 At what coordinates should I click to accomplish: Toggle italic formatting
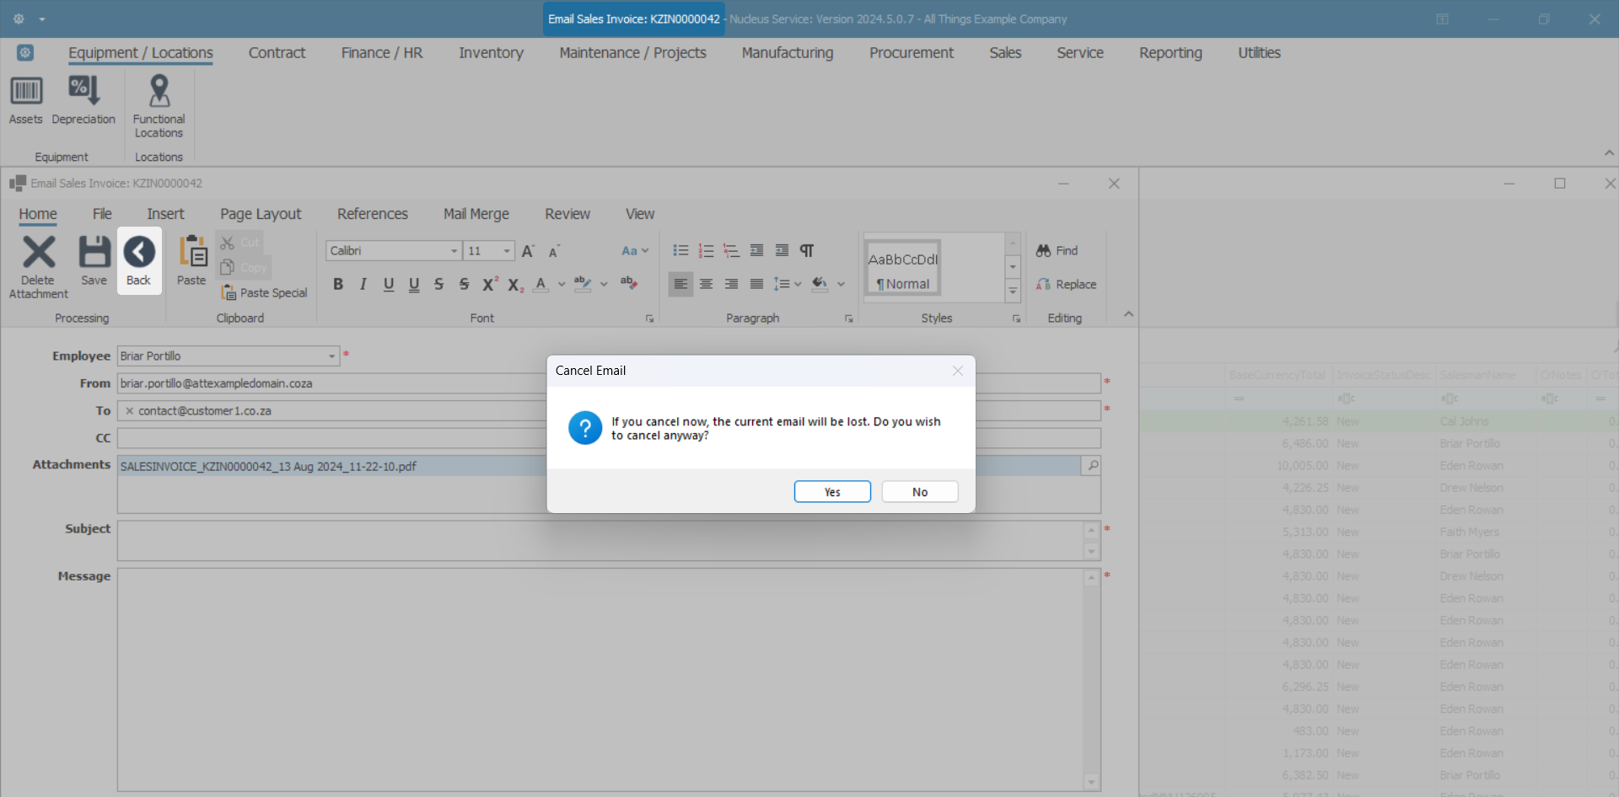point(363,285)
